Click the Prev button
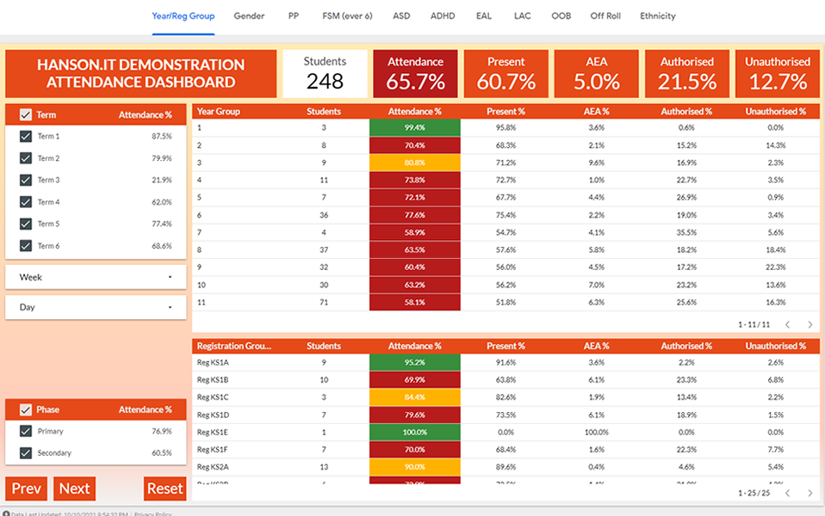This screenshot has width=825, height=516. click(x=27, y=488)
